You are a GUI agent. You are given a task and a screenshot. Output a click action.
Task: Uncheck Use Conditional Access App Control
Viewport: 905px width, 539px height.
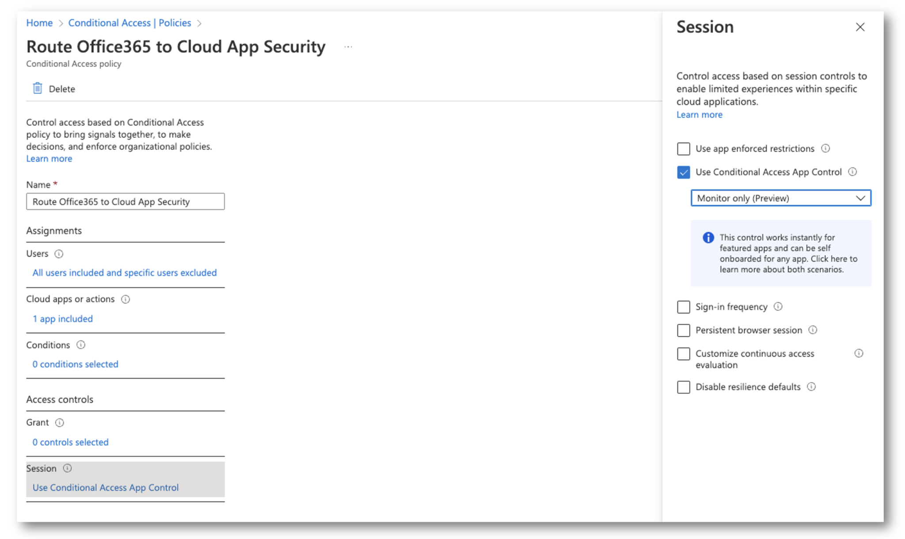click(684, 172)
